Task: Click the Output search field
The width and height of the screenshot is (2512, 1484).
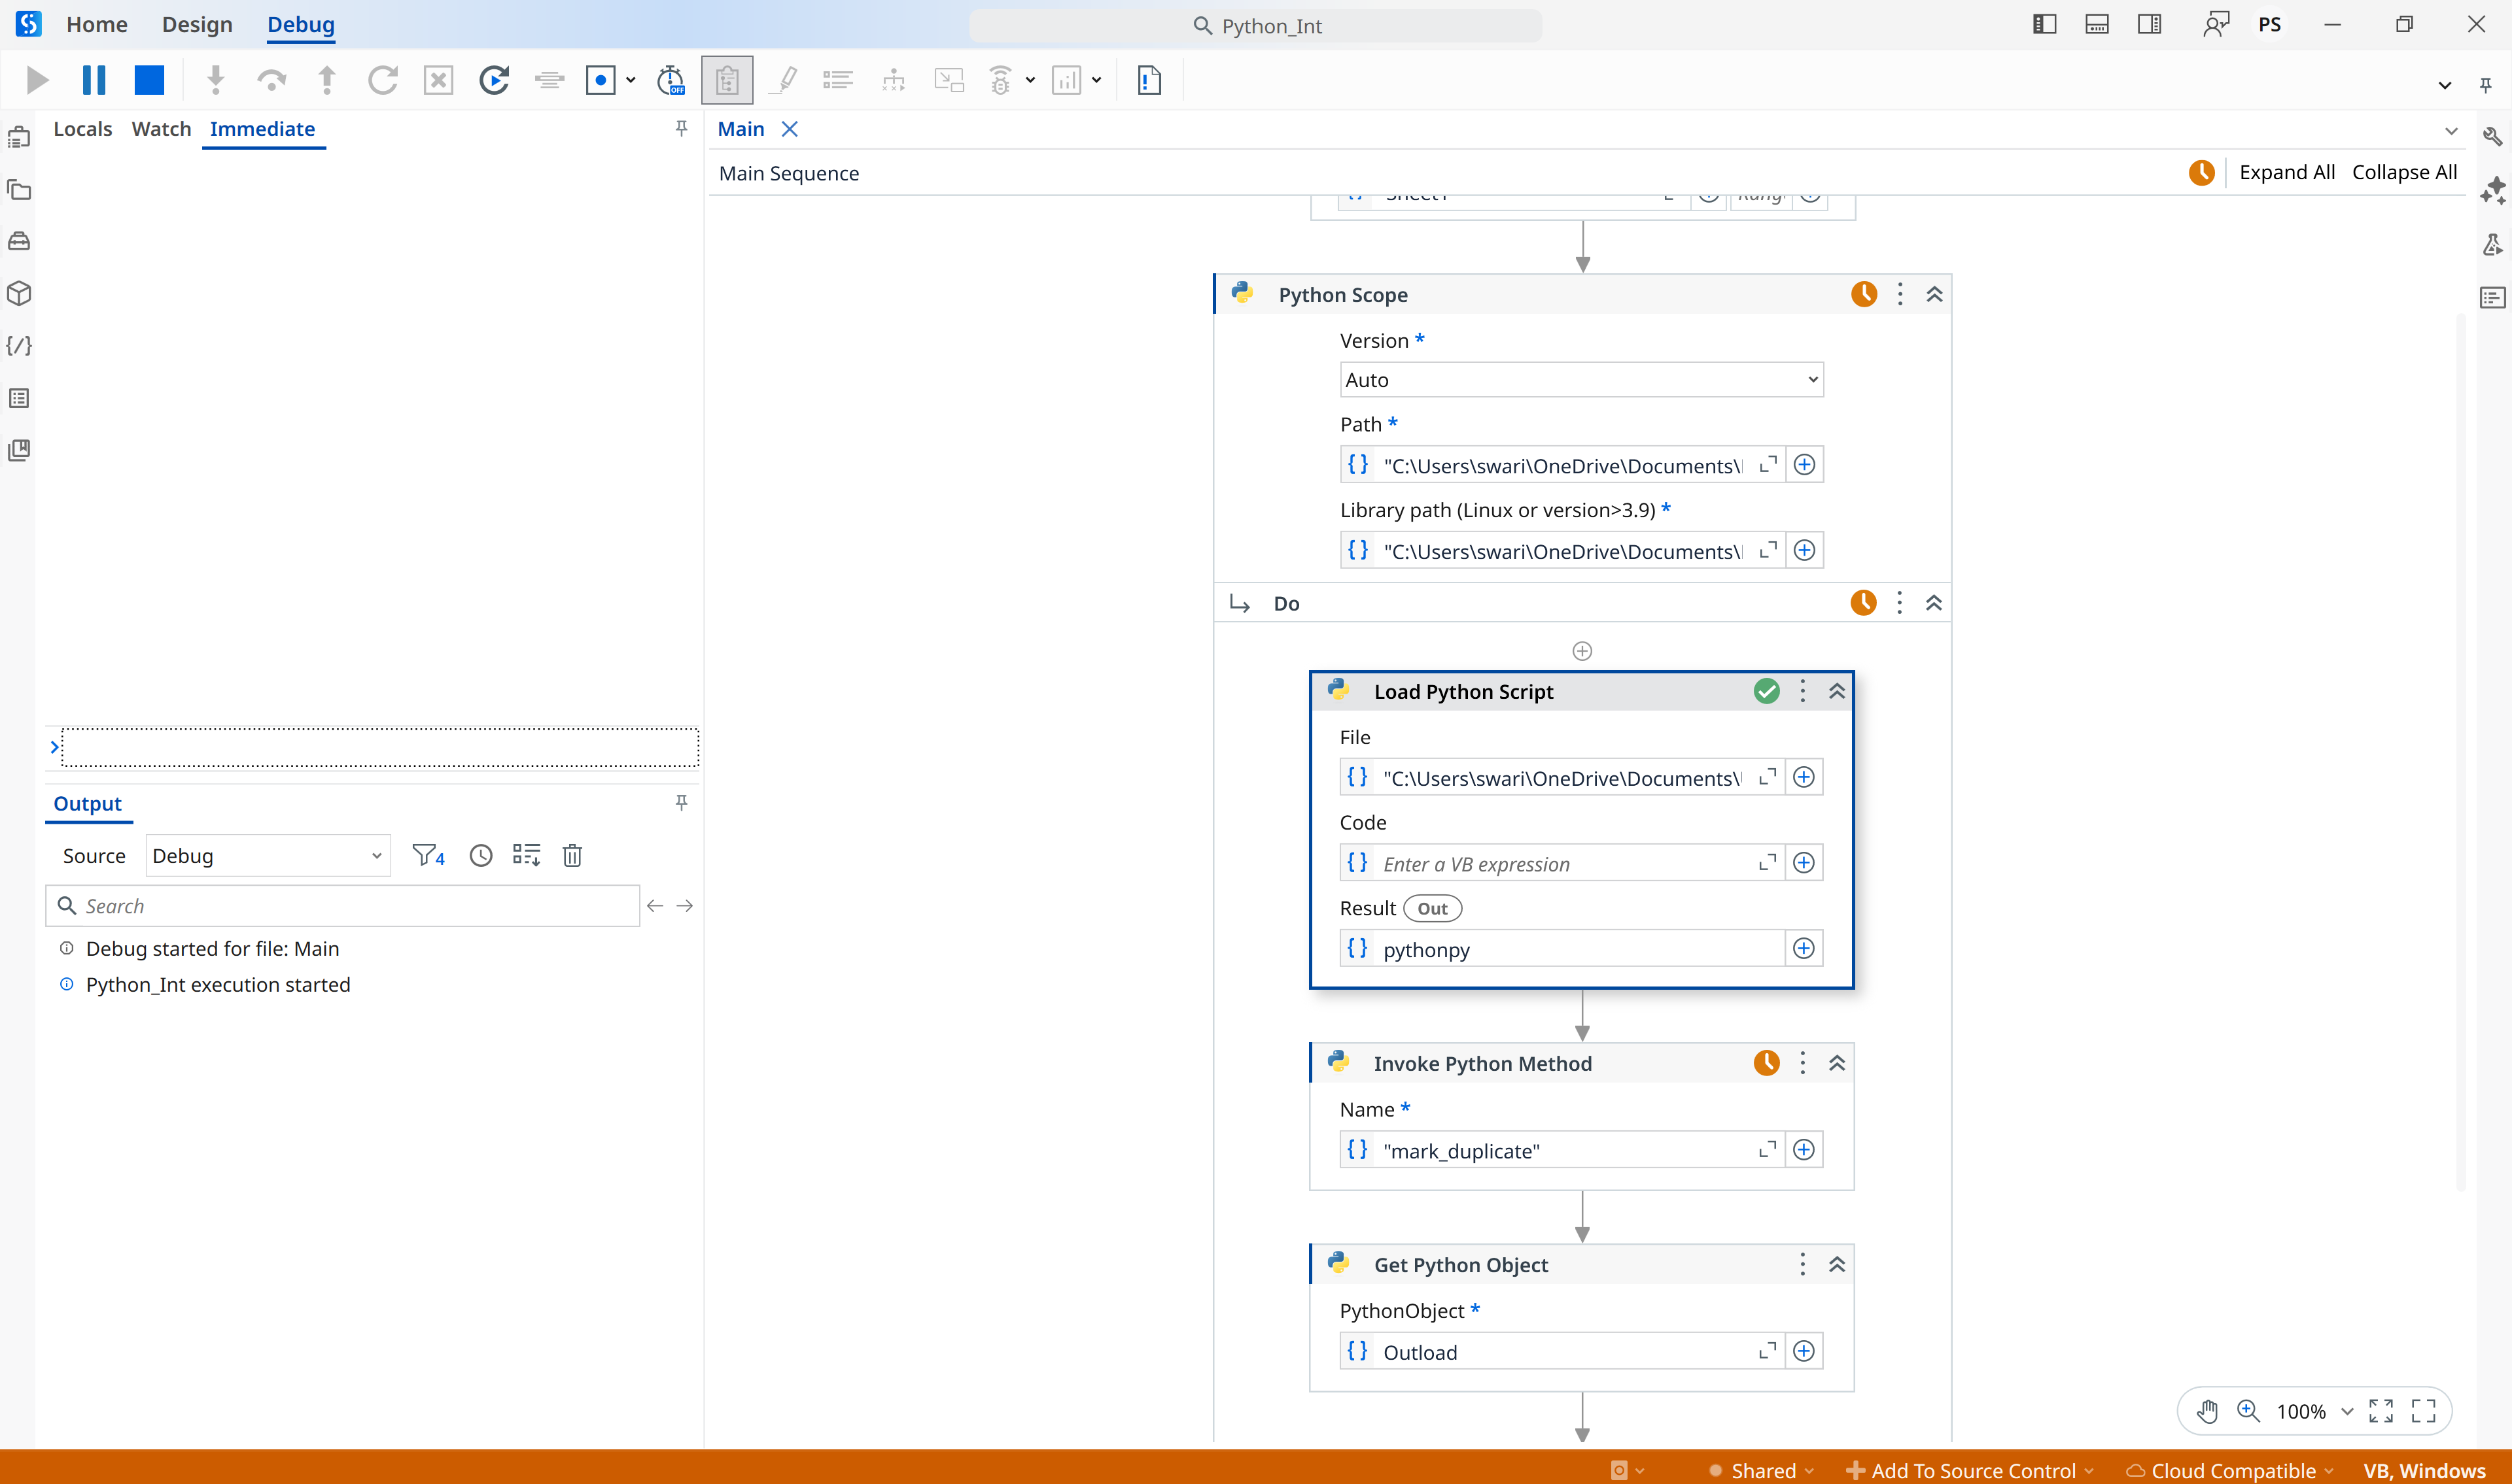Action: [x=350, y=906]
